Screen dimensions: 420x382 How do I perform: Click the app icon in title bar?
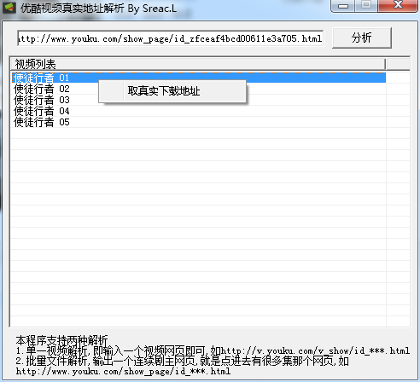(9, 8)
